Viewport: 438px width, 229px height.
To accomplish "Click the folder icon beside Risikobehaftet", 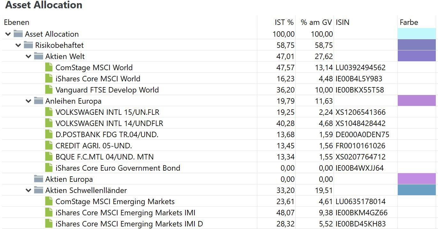I will click(28, 45).
